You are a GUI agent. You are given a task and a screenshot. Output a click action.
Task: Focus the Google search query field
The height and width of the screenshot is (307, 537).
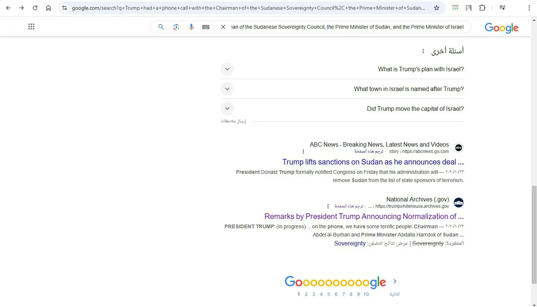tap(347, 27)
